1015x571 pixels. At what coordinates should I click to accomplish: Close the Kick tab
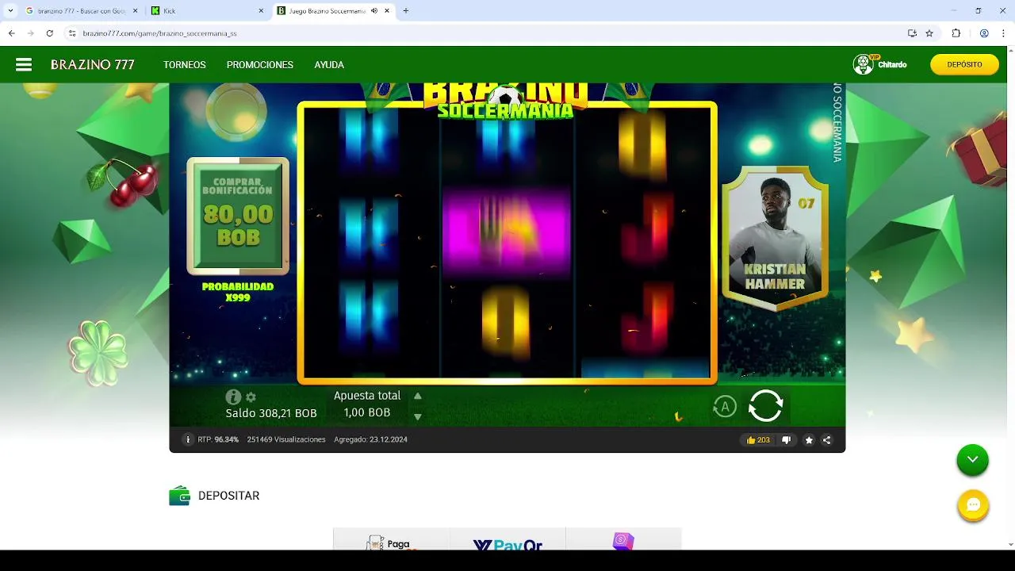[x=261, y=11]
